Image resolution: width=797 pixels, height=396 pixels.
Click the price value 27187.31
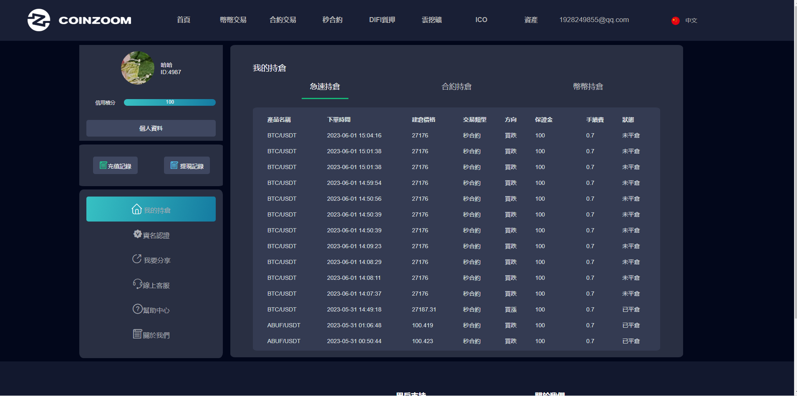(x=424, y=310)
